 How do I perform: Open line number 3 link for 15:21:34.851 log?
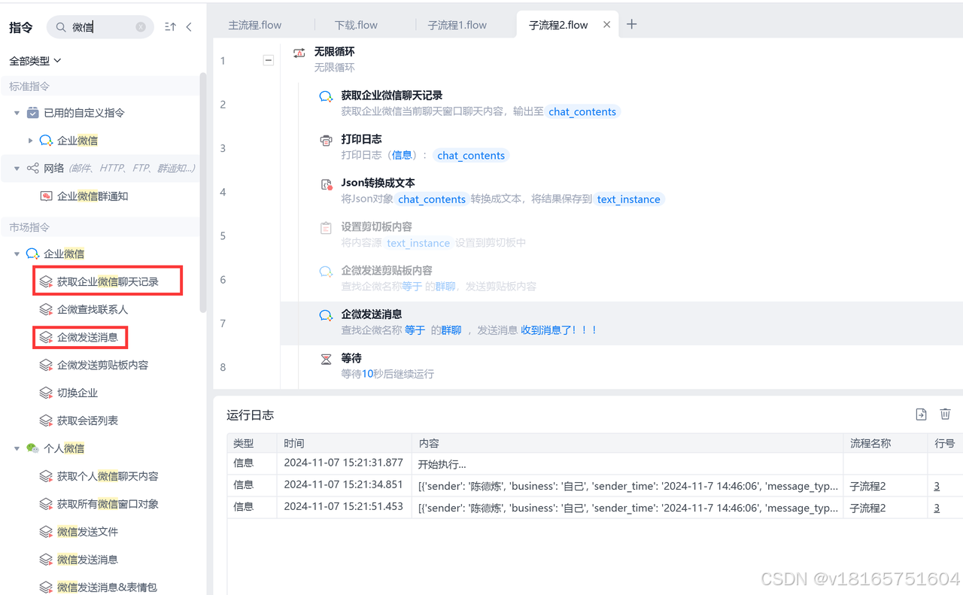click(x=937, y=487)
